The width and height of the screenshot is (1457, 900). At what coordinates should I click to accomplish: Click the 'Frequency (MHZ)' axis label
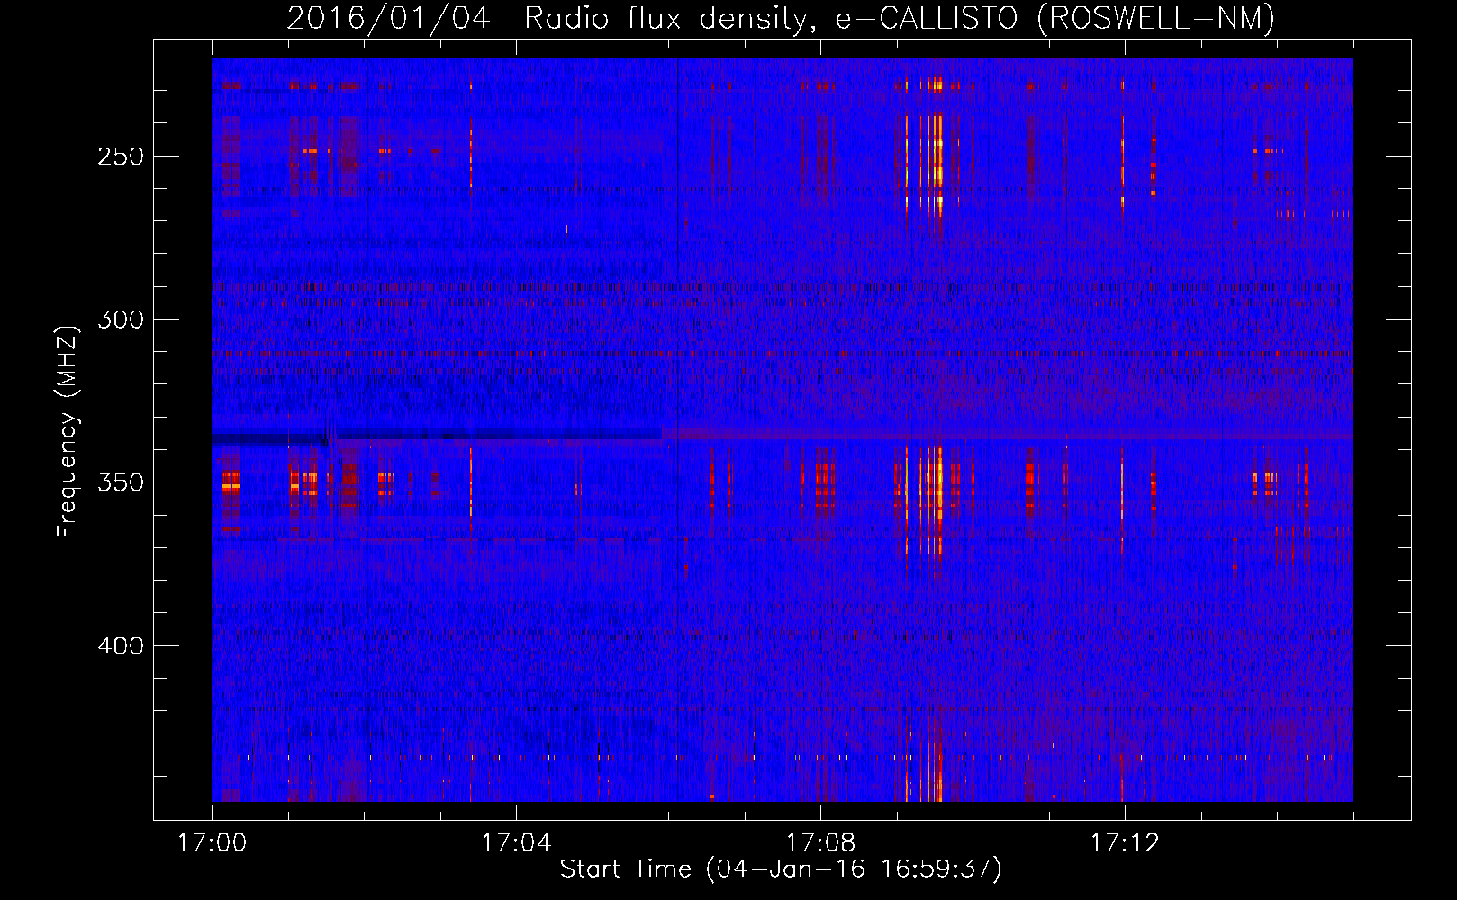coord(68,431)
